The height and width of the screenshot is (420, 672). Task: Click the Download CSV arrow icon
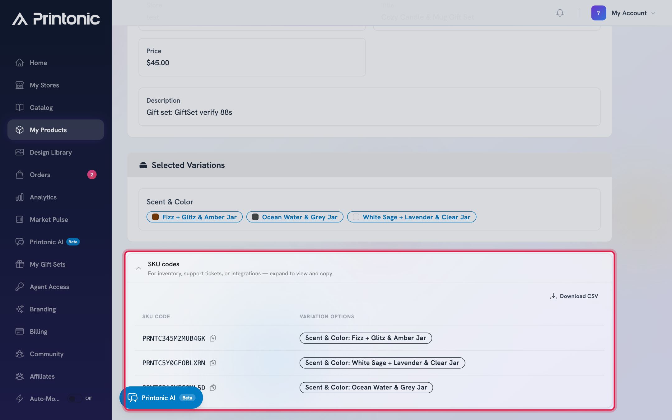click(x=553, y=296)
